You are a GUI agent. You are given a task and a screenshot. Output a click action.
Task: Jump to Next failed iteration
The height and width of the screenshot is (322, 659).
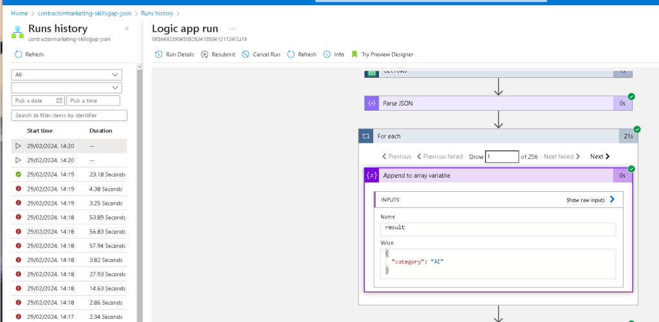(x=562, y=156)
